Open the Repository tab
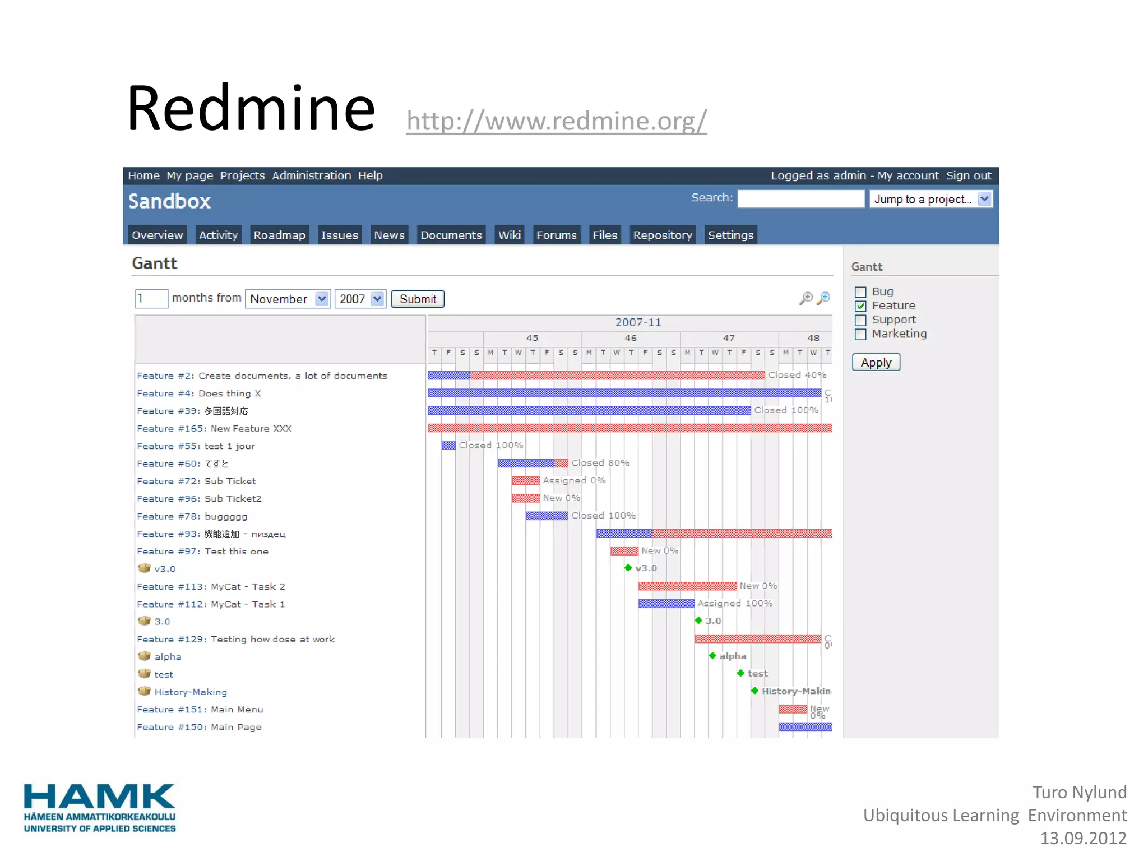Screen dimensions: 1148x861 click(x=663, y=235)
